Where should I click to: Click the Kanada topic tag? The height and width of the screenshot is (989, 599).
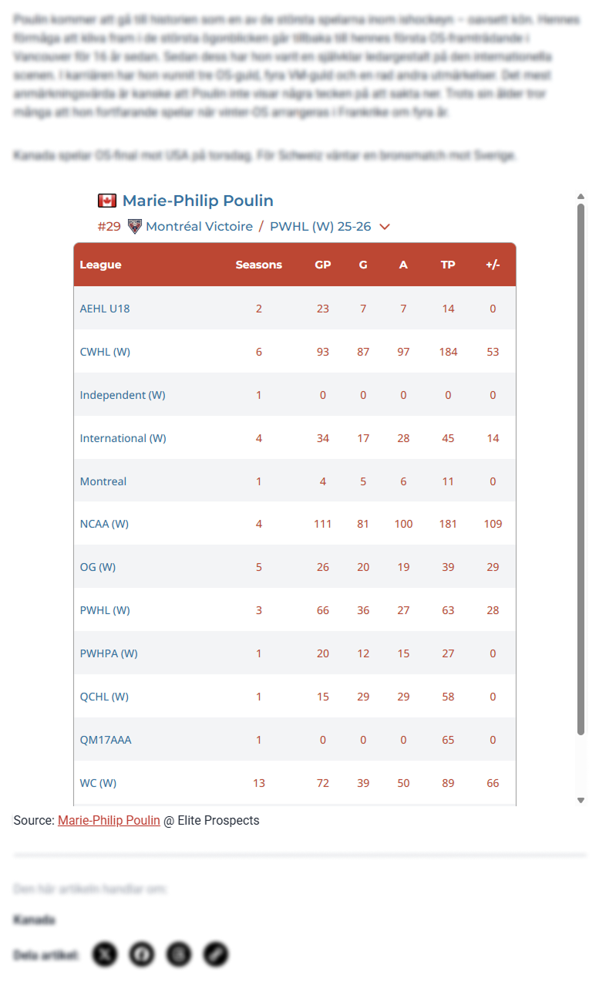point(34,920)
